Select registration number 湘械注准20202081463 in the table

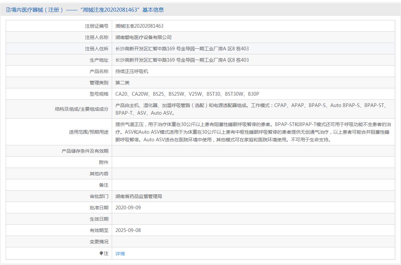(x=139, y=26)
